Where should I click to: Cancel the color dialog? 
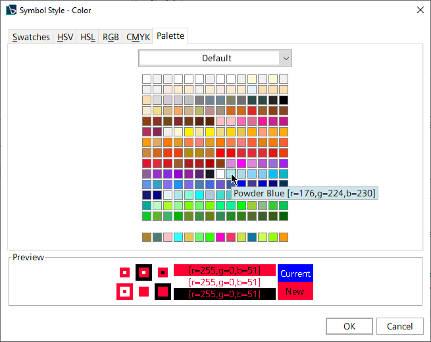399,326
